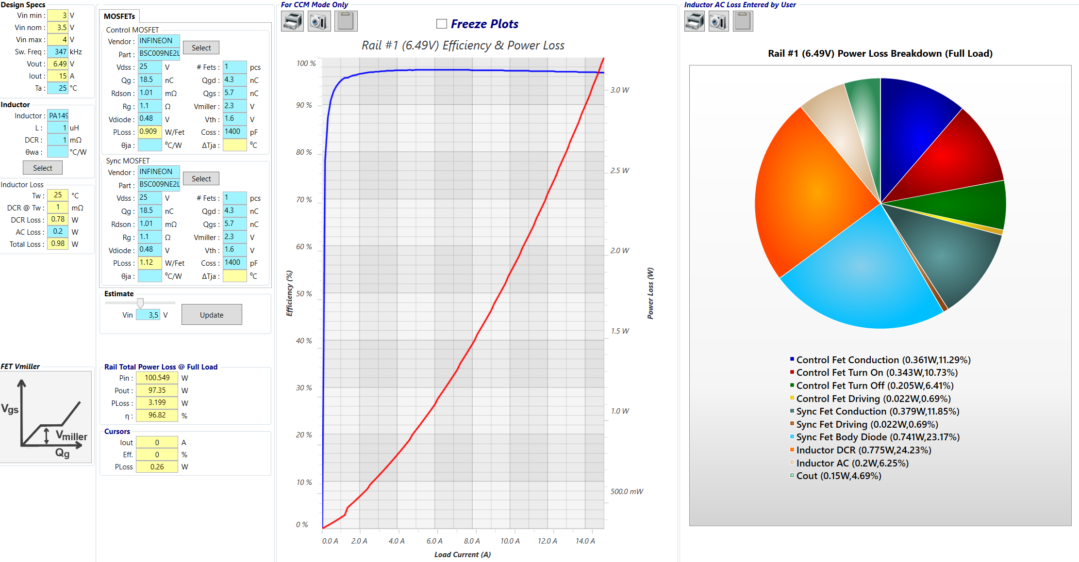Copy pie chart to clipboard icon
Screen dimensions: 1079x562
click(x=743, y=21)
